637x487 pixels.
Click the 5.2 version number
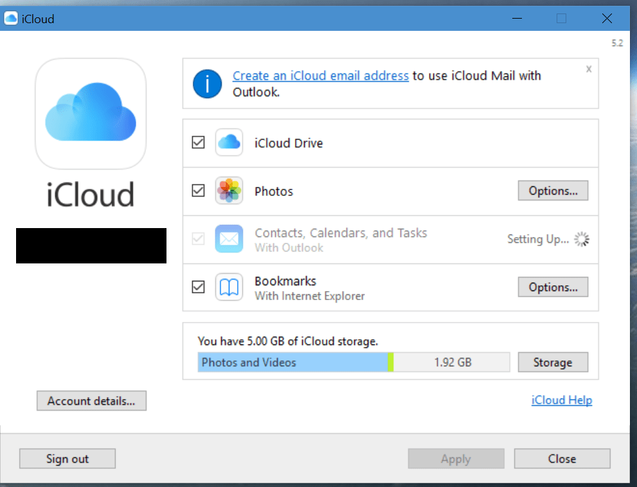617,43
